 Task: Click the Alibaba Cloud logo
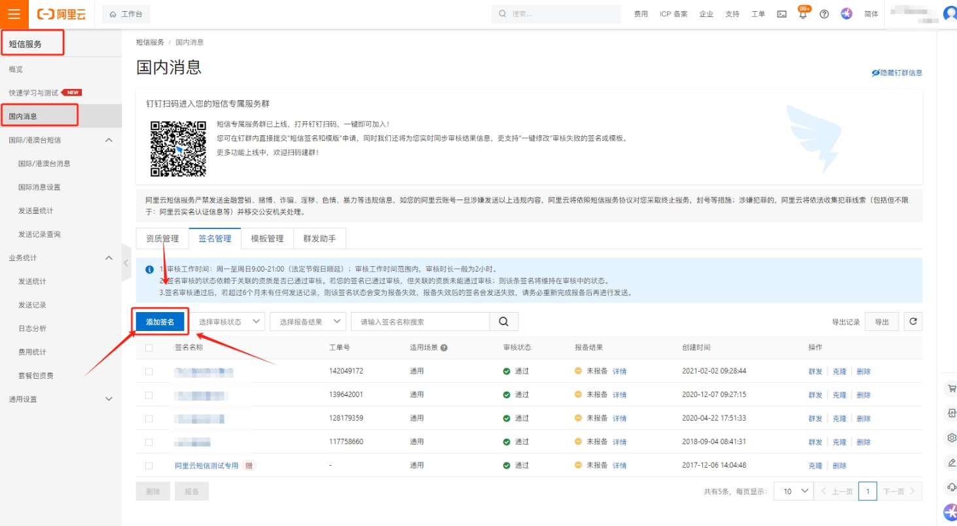pyautogui.click(x=62, y=14)
